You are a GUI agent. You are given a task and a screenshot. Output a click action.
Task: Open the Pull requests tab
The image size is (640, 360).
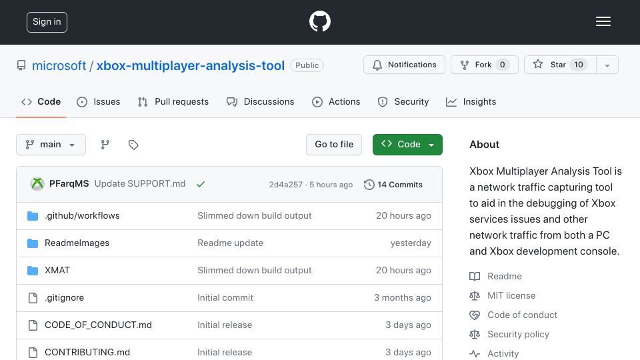coord(173,101)
